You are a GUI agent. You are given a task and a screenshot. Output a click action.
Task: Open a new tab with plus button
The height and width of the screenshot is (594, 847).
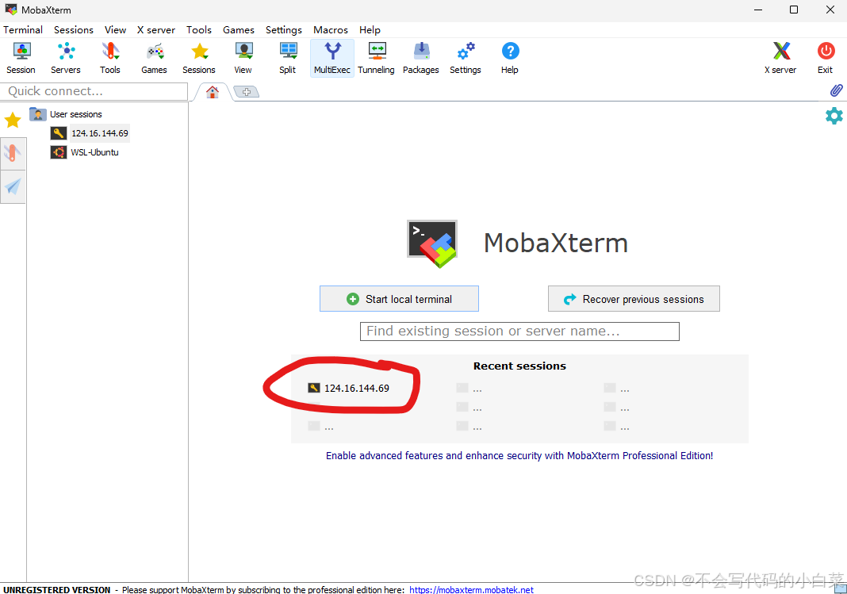coord(247,92)
